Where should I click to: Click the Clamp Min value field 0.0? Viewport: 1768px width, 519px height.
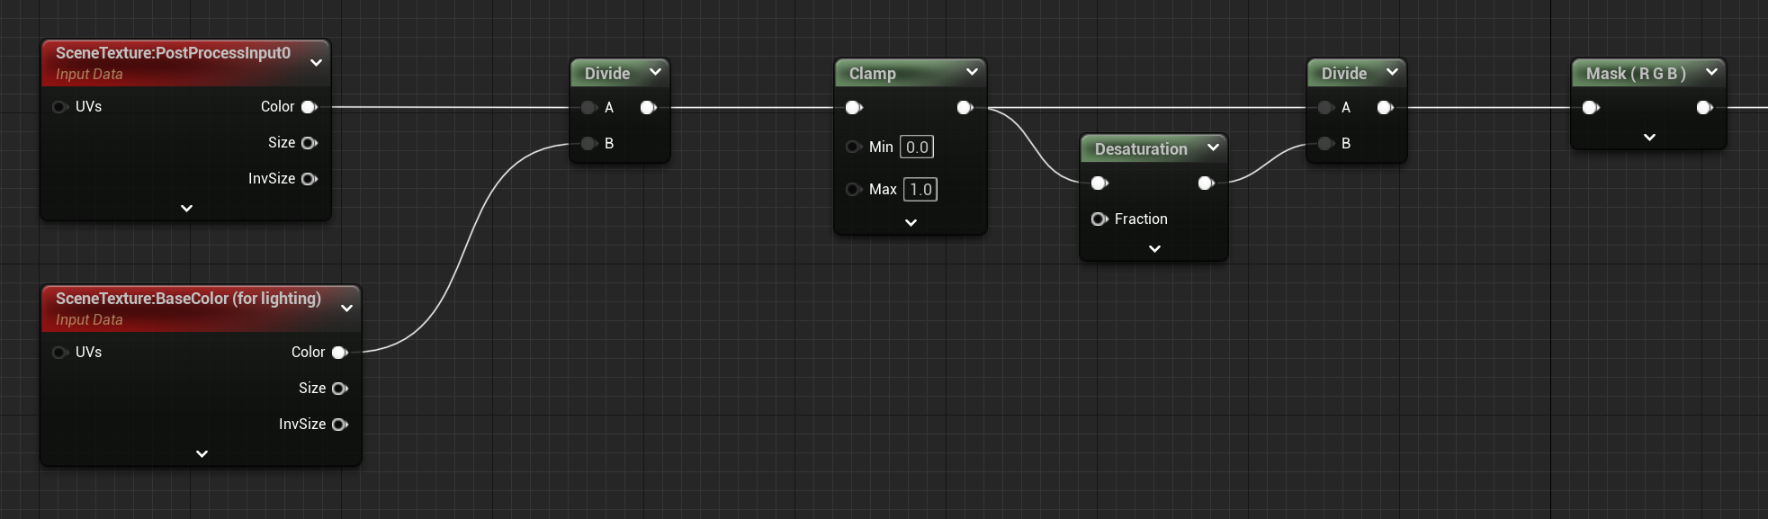coord(917,147)
